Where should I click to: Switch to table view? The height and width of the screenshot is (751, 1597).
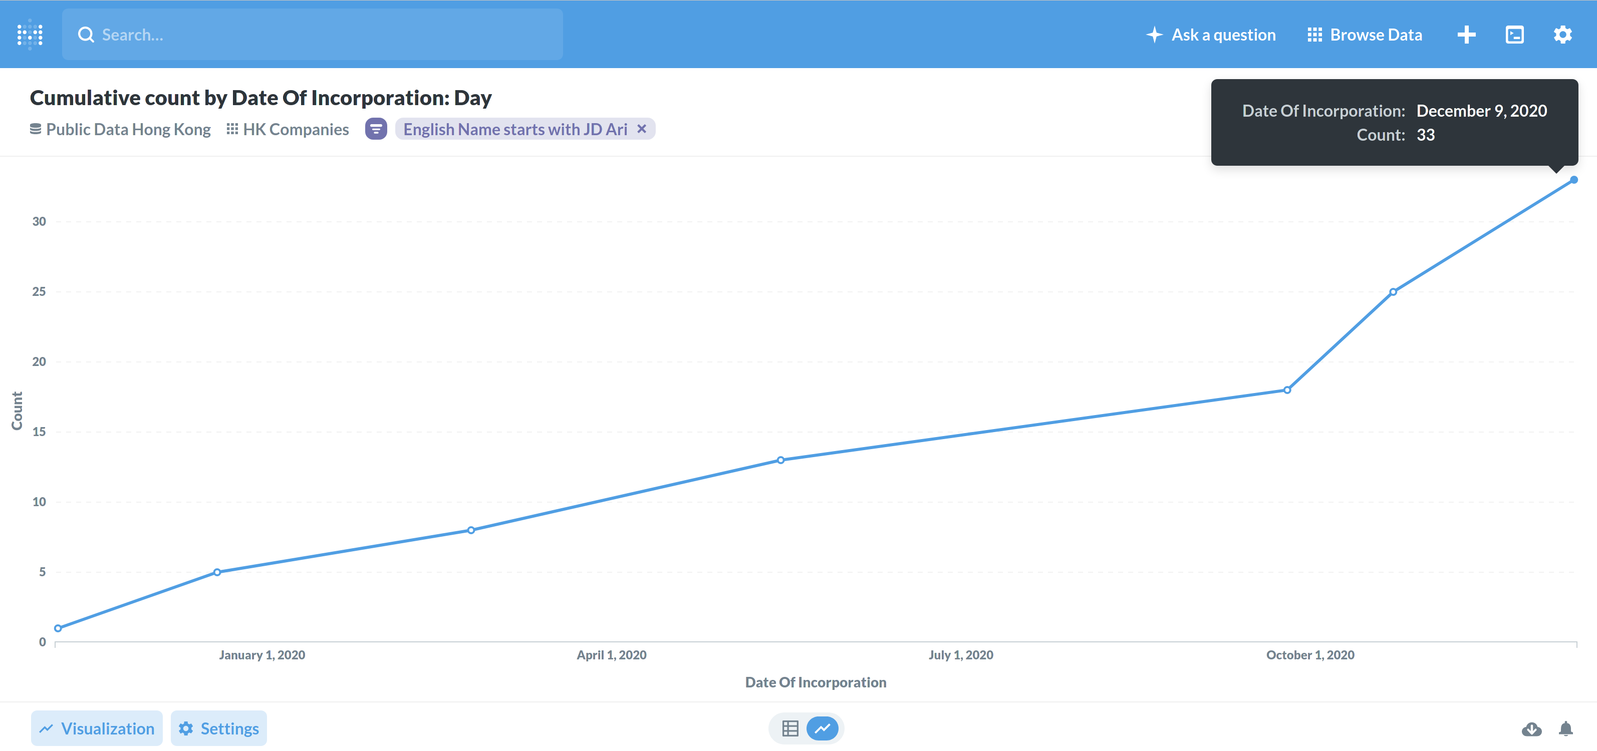pos(790,728)
